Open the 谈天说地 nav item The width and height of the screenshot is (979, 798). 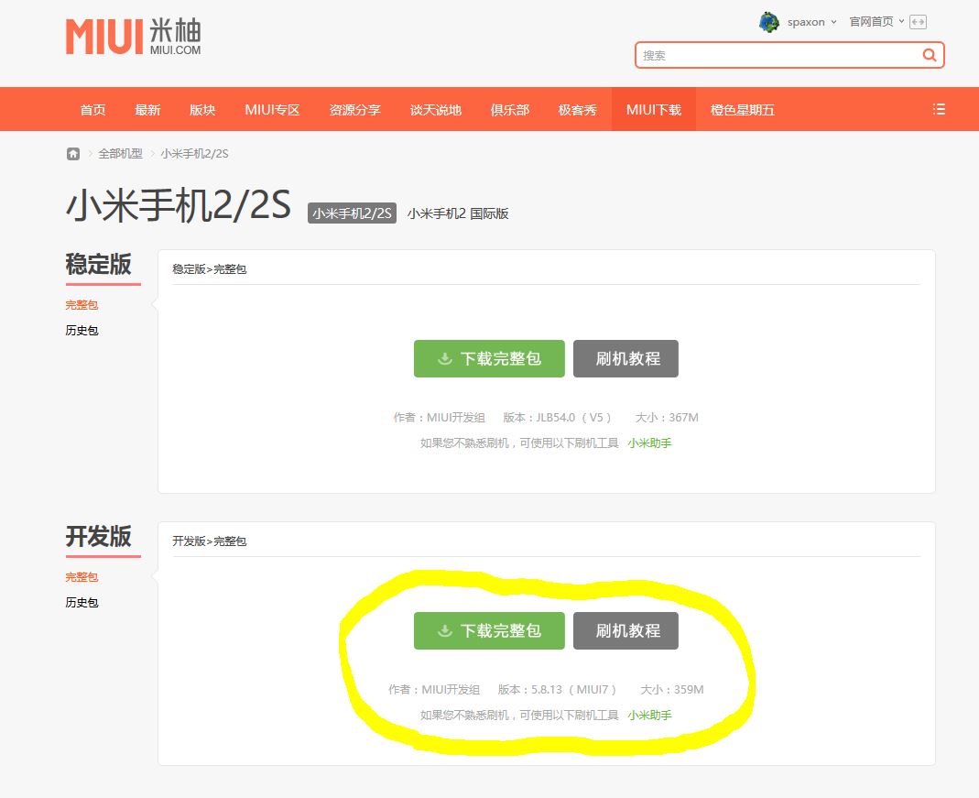tap(435, 110)
